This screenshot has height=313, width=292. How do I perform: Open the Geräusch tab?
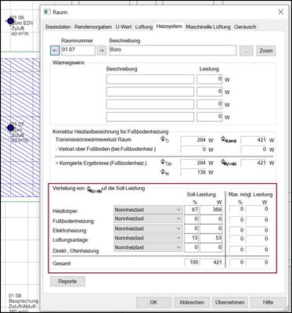tap(245, 27)
